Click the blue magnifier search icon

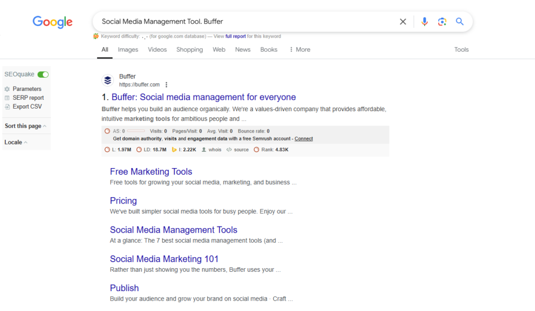460,22
